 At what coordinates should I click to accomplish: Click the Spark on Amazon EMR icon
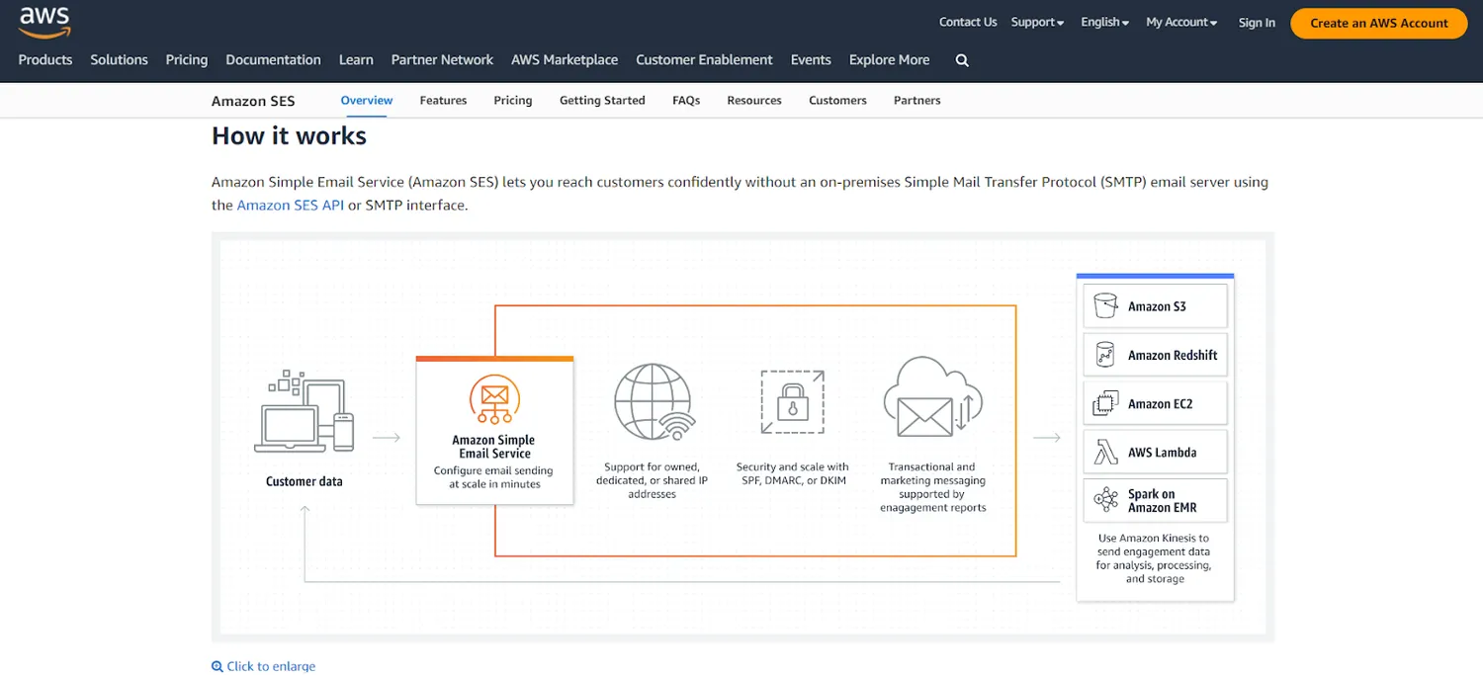pos(1105,500)
